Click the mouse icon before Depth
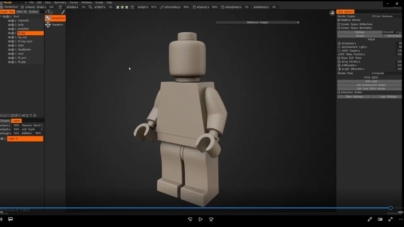 [x=132, y=7]
